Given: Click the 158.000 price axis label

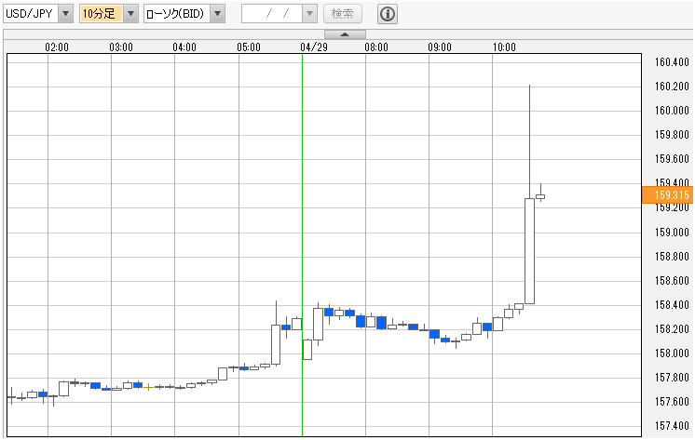Looking at the screenshot, I should pyautogui.click(x=672, y=353).
